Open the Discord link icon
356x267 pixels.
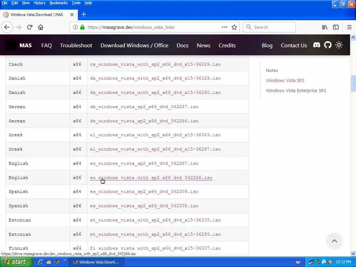pos(317,45)
